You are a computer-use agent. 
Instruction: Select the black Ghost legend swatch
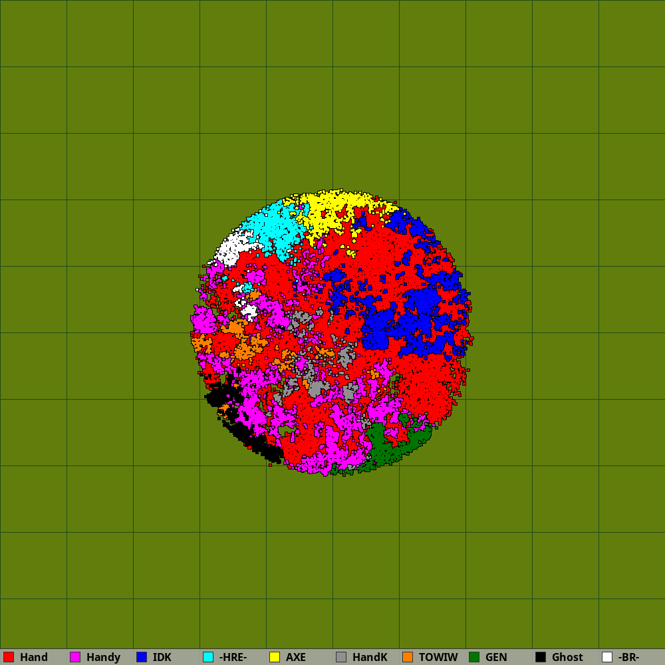541,657
